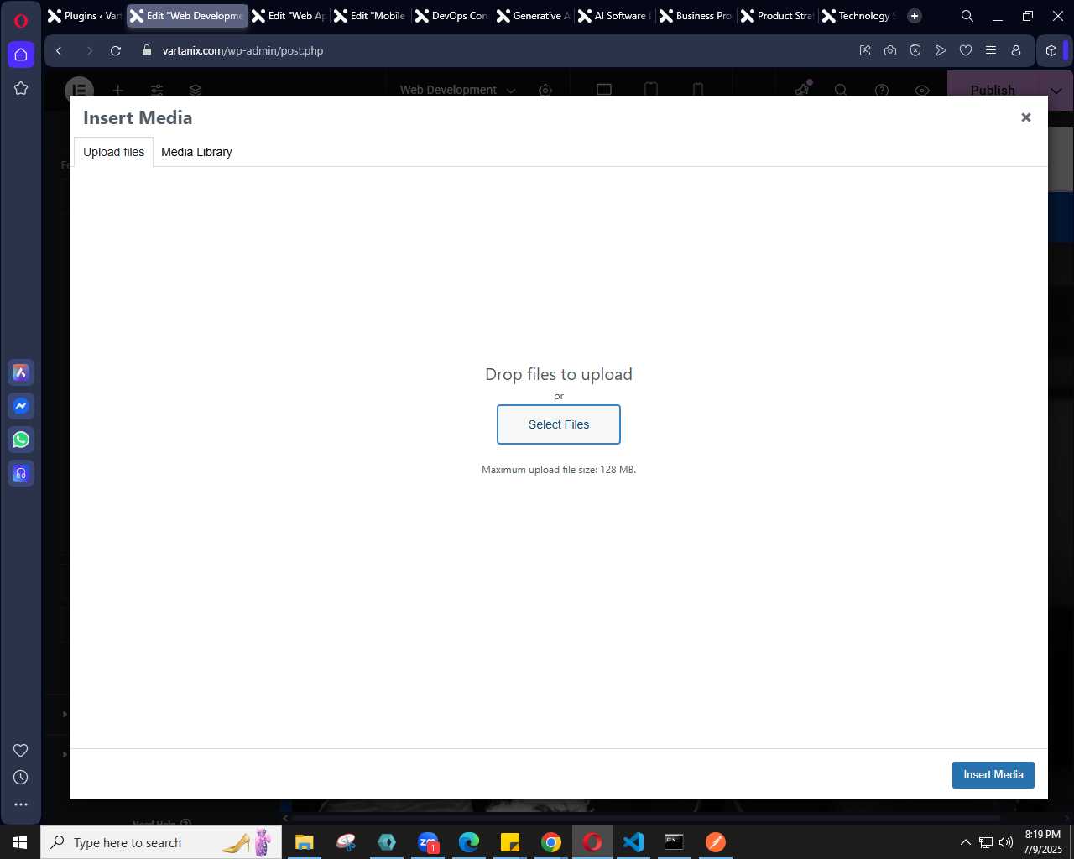
Task: Open Elementor page settings gear icon
Action: pos(545,89)
